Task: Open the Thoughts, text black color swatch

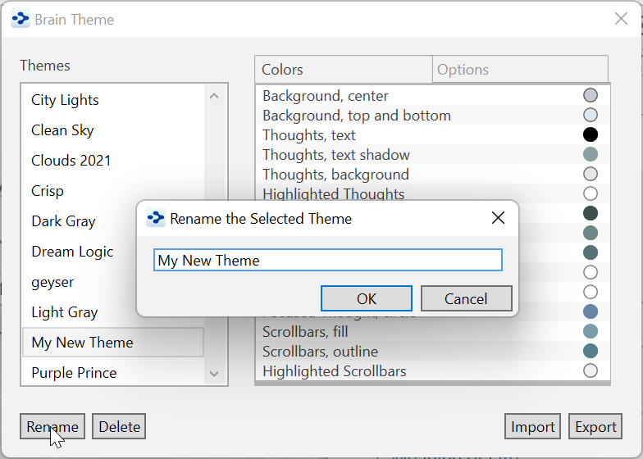Action: tap(591, 135)
